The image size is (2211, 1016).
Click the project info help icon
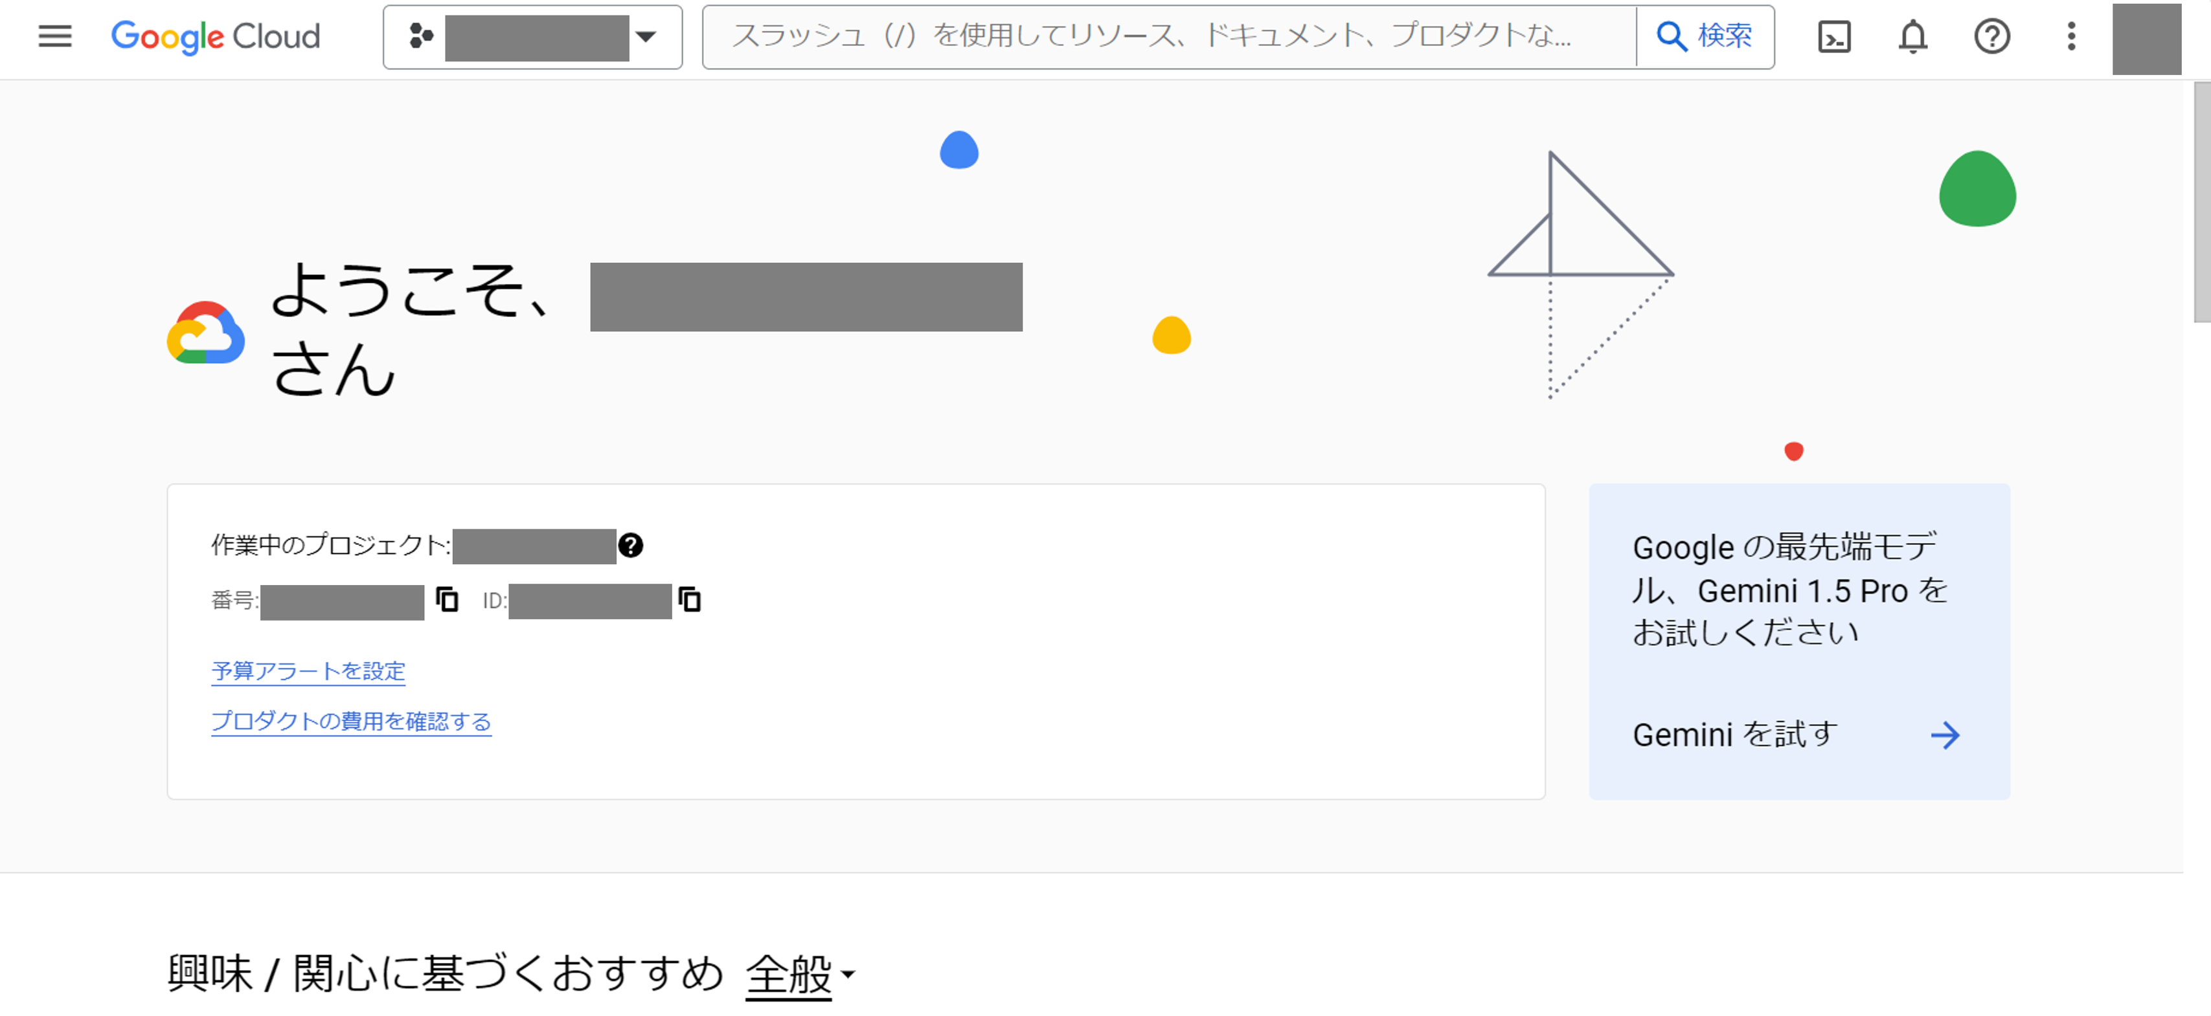pyautogui.click(x=631, y=546)
